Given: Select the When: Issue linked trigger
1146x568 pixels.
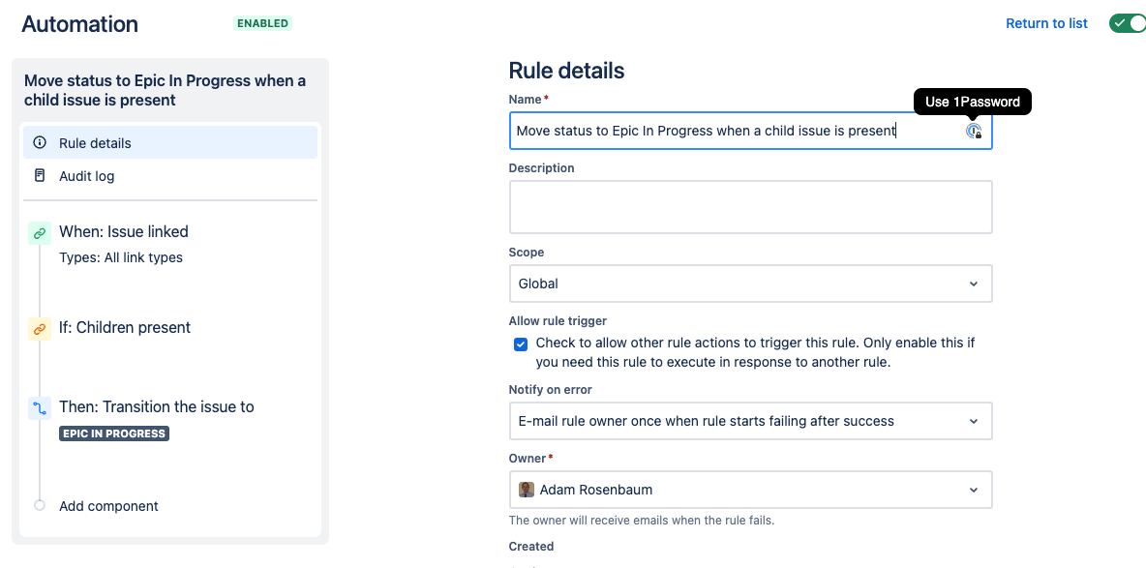Looking at the screenshot, I should coord(124,231).
